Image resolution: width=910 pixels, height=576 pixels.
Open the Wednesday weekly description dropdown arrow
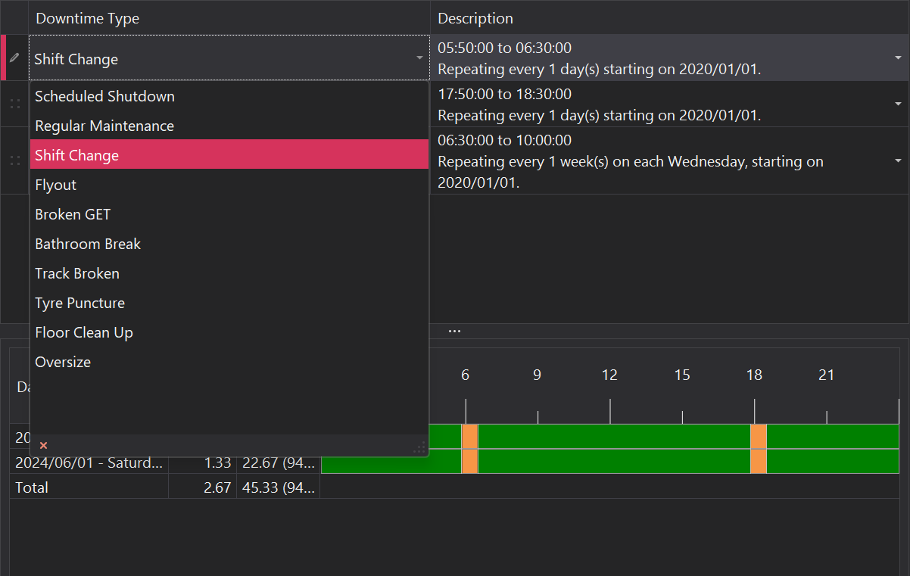(x=898, y=160)
